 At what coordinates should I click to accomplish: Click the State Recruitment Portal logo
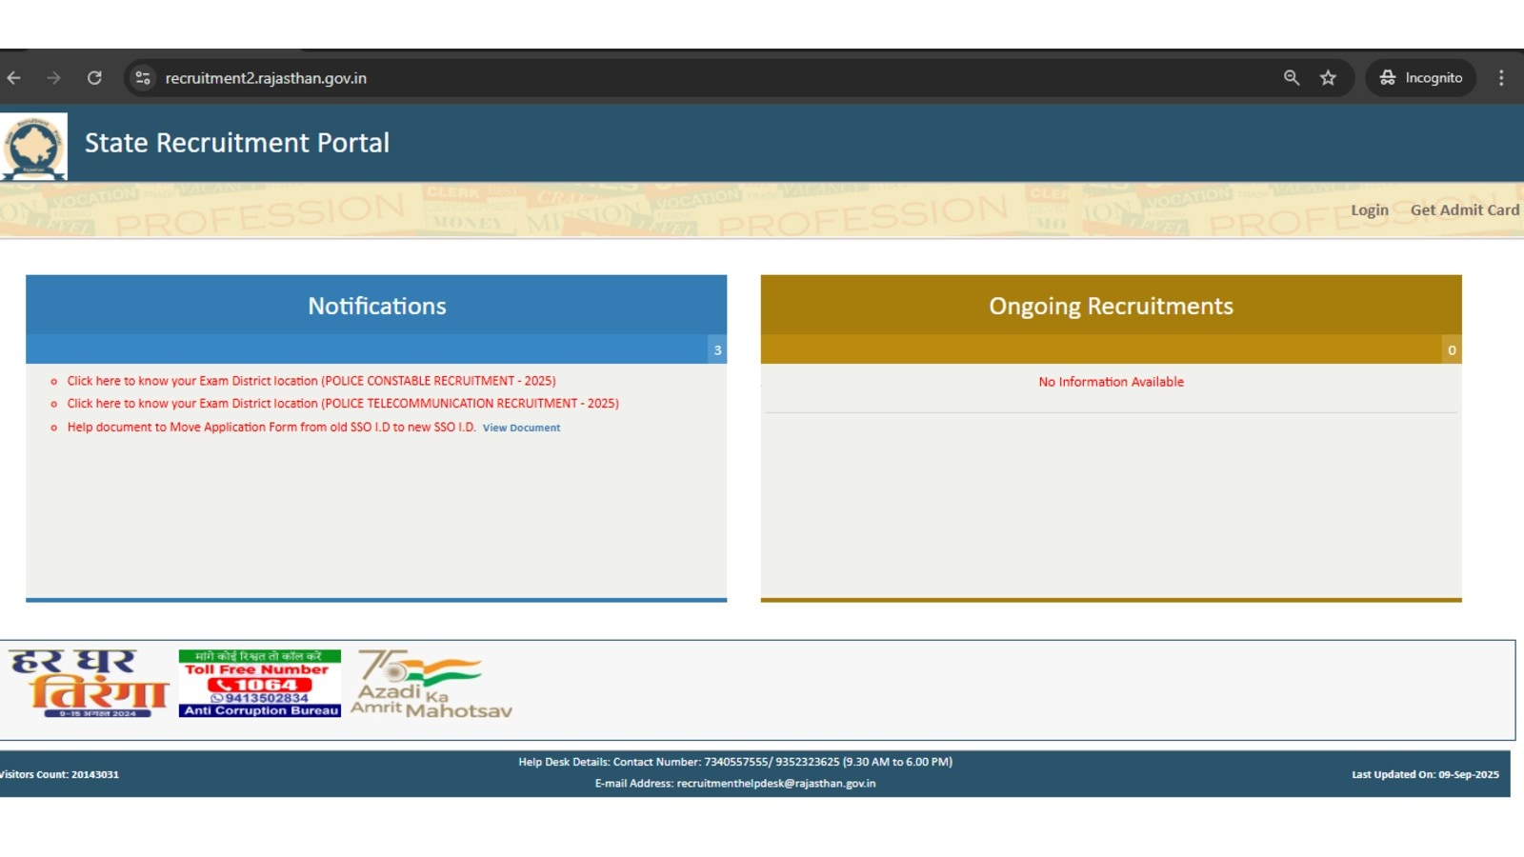34,143
